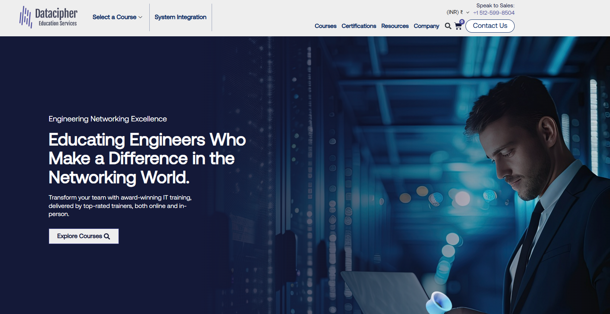
Task: Open the Resources menu item
Action: (395, 26)
